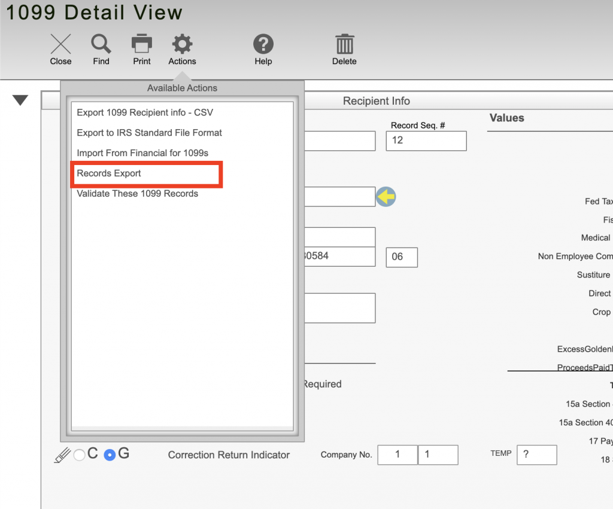Click the first Company No. field
Viewport: 613px width, 509px height.
(397, 455)
